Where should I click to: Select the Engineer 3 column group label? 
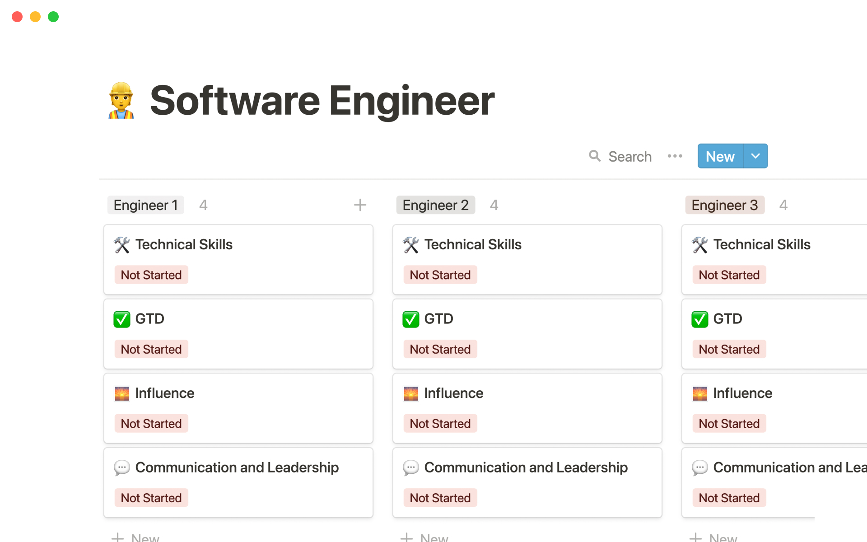click(x=724, y=205)
